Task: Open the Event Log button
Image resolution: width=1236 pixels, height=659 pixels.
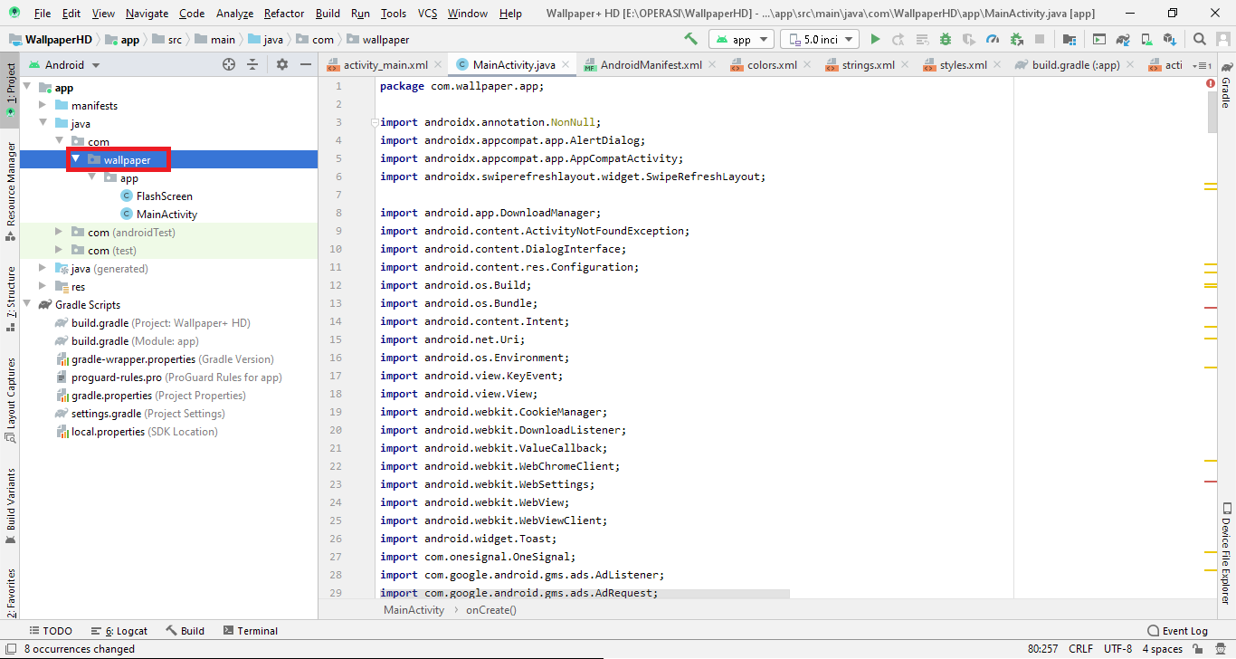Action: pos(1176,631)
